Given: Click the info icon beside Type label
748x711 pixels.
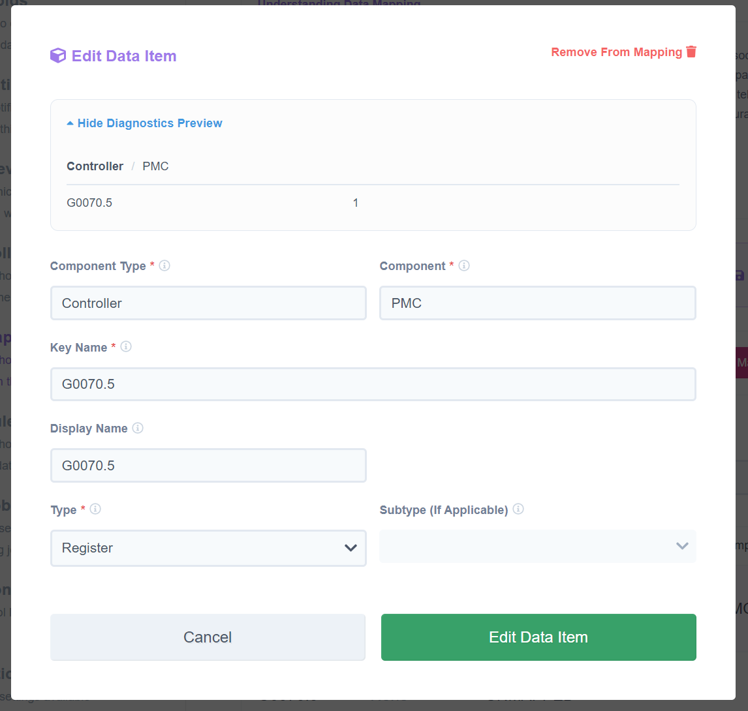Looking at the screenshot, I should 95,509.
